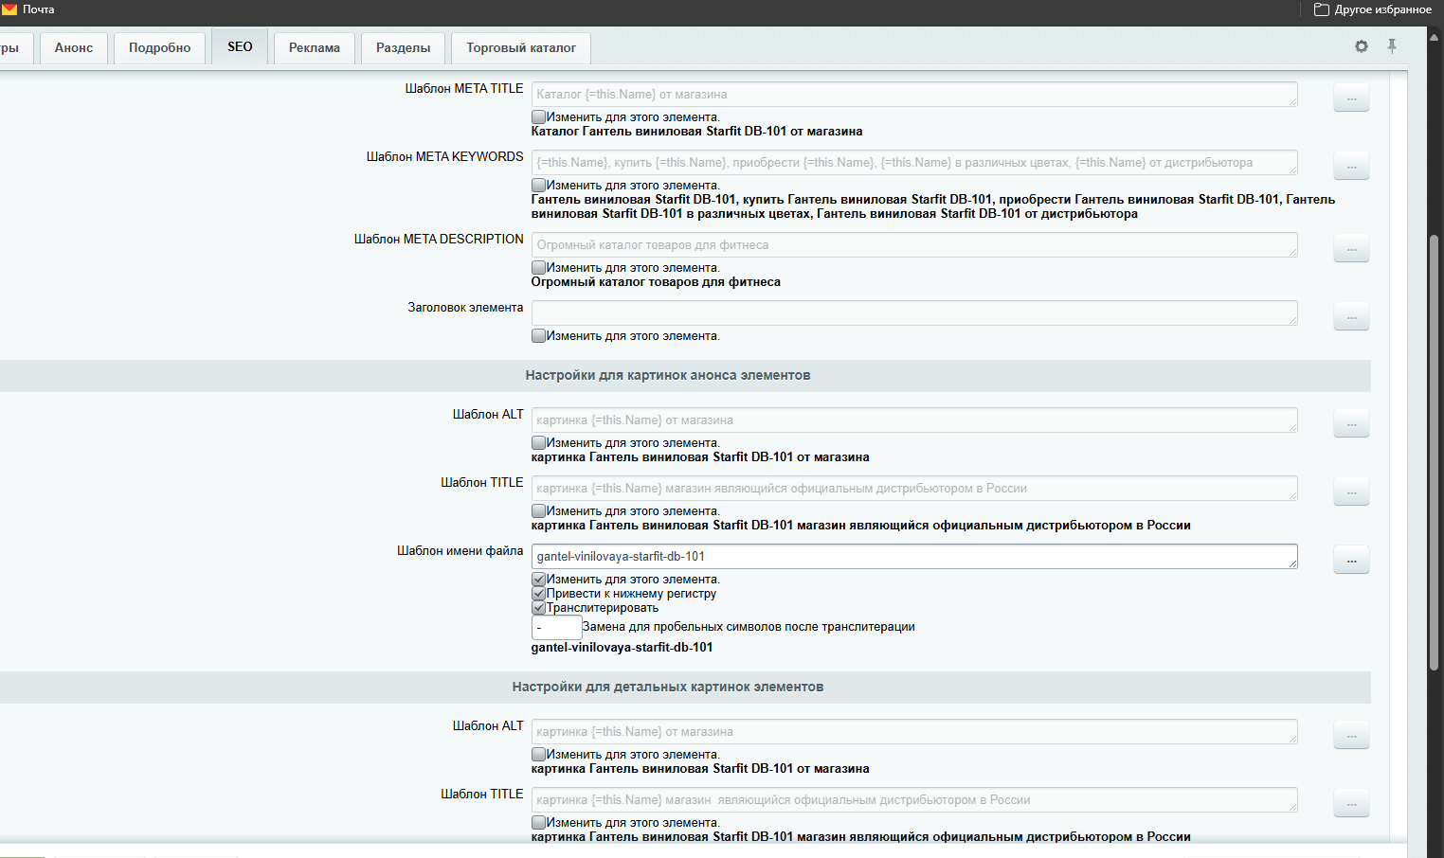Click the ellipsis button beside Шаблон имени файла
The image size is (1444, 858).
[x=1351, y=560]
